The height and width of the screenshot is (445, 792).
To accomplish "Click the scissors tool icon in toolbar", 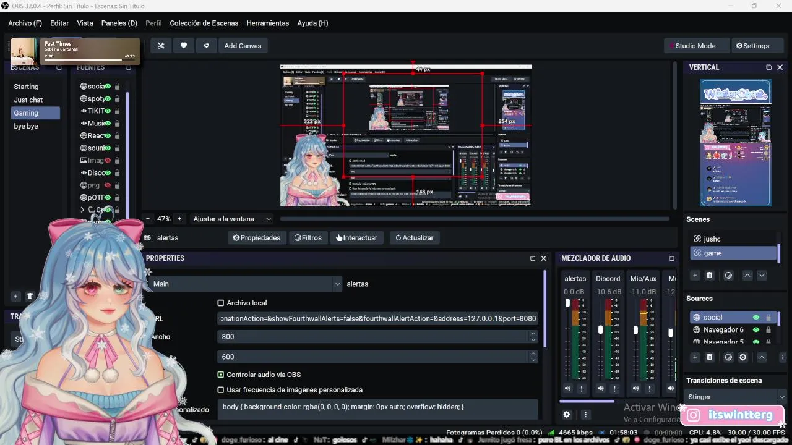I will 161,46.
